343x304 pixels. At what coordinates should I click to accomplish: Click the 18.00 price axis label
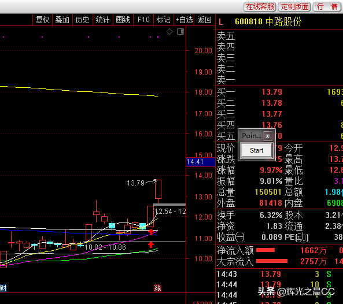(x=203, y=92)
